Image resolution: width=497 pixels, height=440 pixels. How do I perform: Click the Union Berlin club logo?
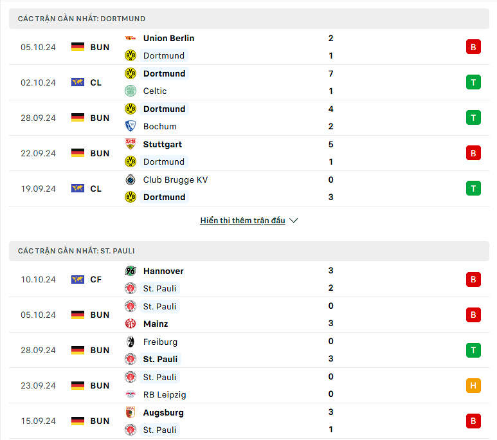(131, 38)
